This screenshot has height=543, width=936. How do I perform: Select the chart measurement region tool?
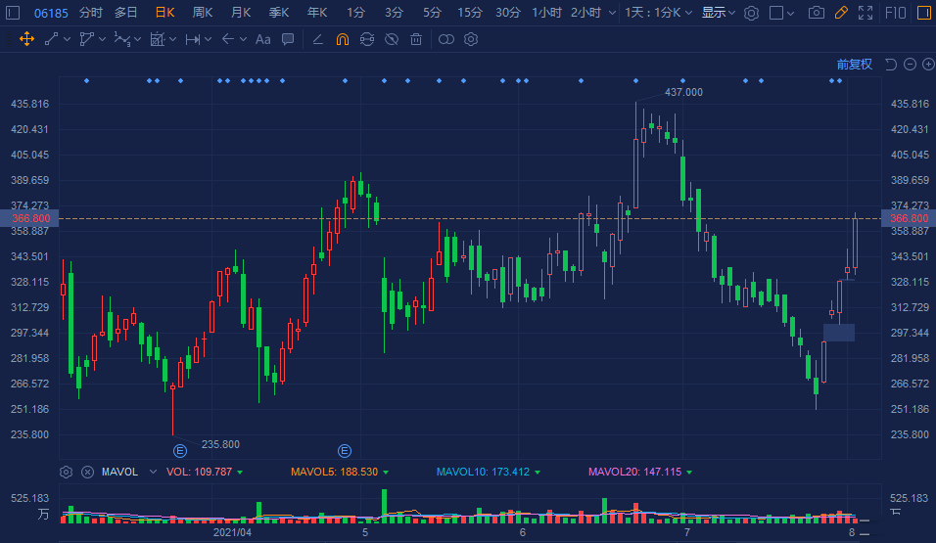tap(157, 39)
